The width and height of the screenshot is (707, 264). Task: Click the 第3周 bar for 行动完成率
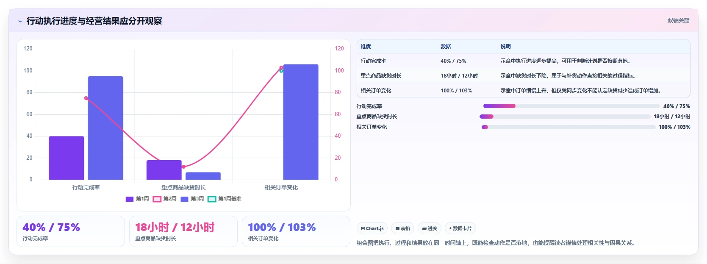pyautogui.click(x=105, y=128)
